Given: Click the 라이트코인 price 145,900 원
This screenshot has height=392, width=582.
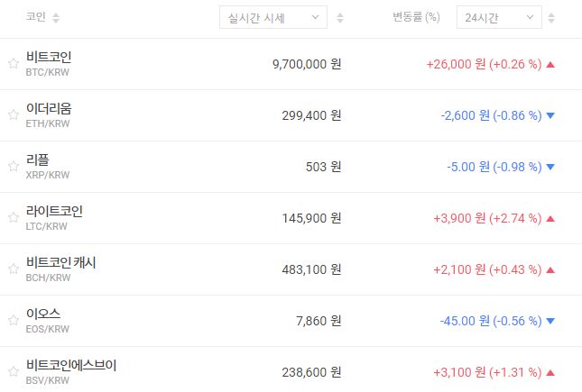Looking at the screenshot, I should pyautogui.click(x=306, y=218).
